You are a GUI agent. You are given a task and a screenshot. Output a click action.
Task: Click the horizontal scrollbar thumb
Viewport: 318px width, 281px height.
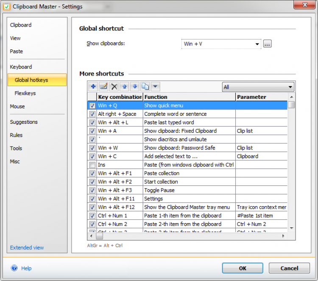point(99,236)
